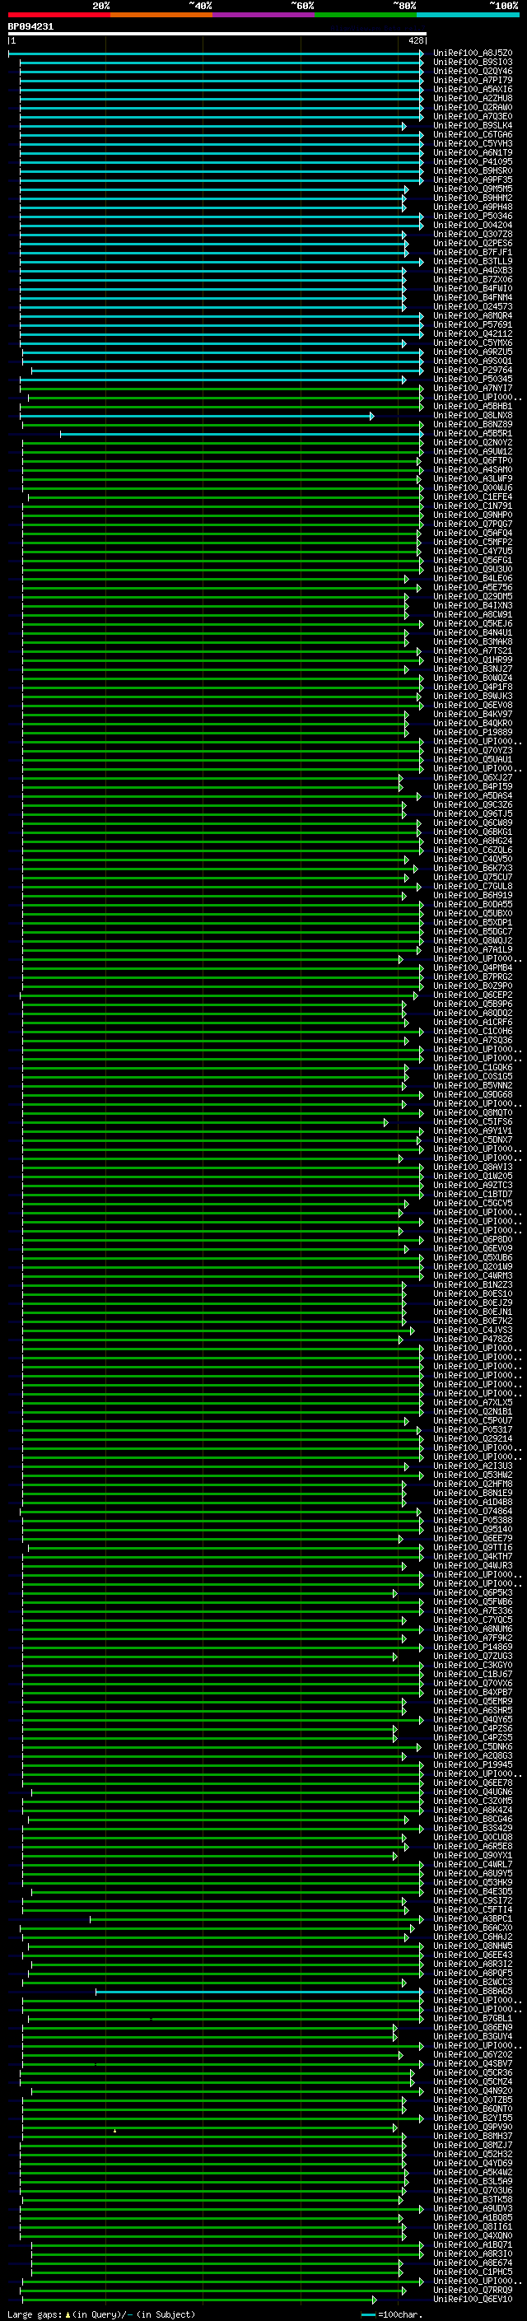Click the cyan ~100% identity legend segment
The image size is (527, 2321).
pos(468,15)
